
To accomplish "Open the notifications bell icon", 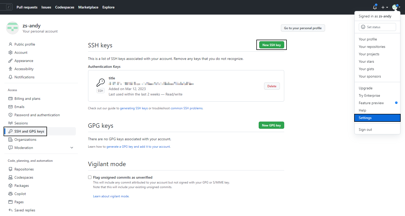I will coord(375,7).
